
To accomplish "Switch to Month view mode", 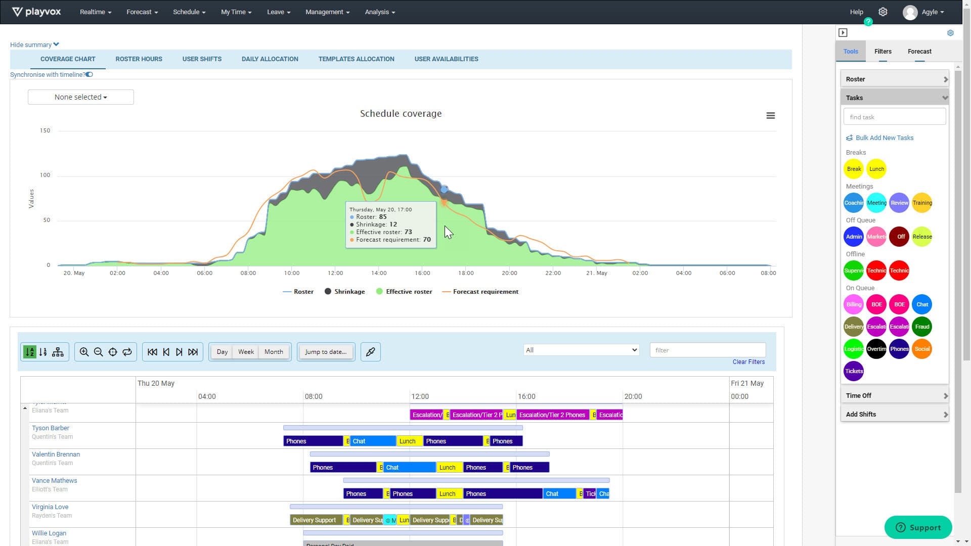I will coord(273,351).
